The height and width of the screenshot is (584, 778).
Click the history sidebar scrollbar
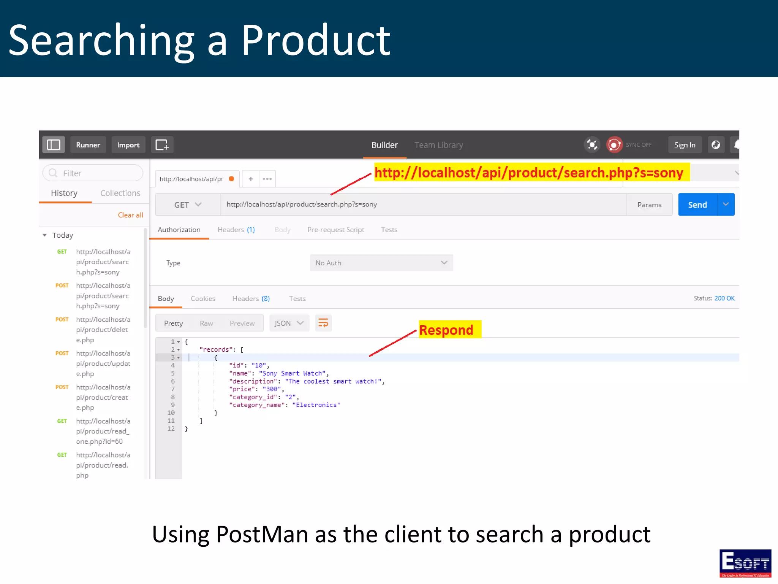click(145, 278)
